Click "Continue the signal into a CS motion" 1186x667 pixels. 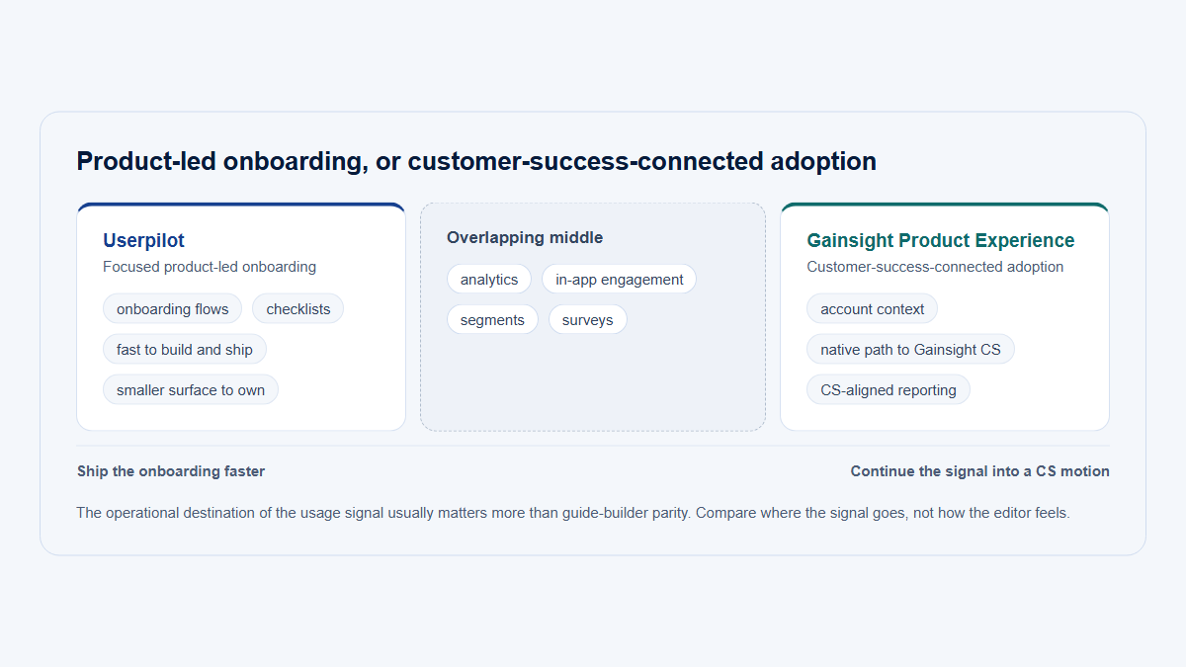980,471
